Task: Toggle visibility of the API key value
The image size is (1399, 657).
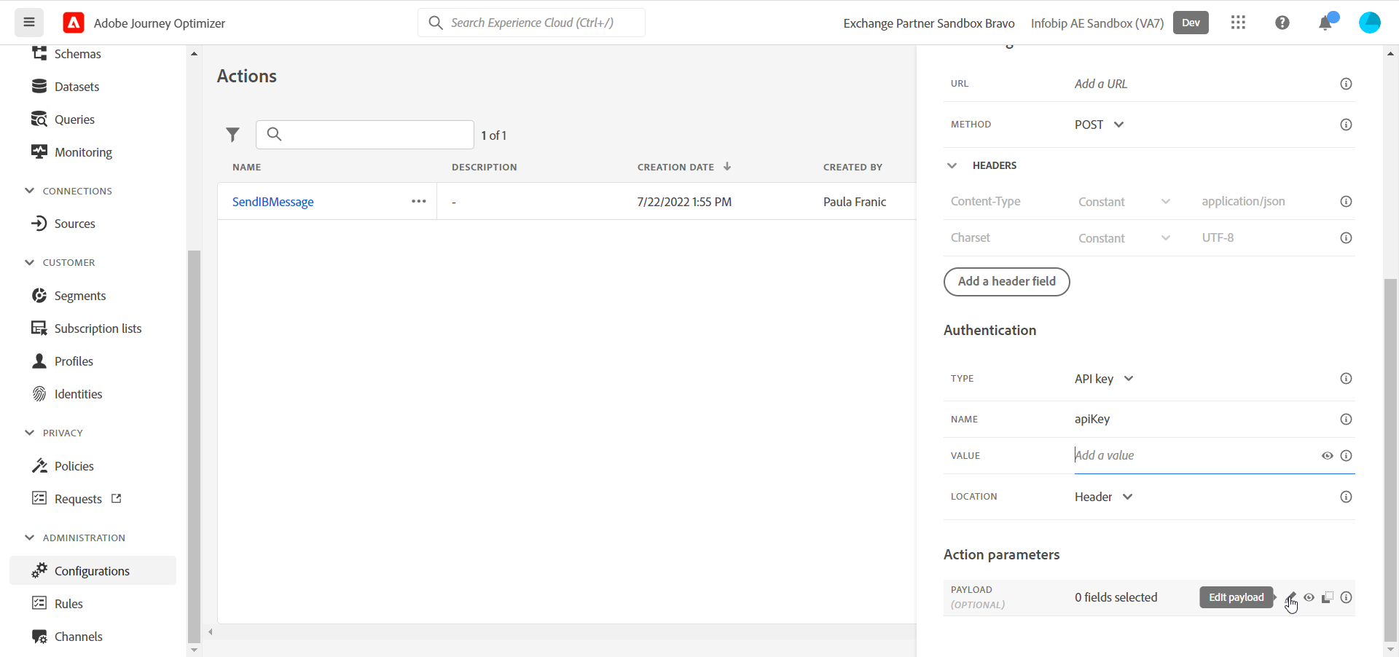Action: [1327, 456]
